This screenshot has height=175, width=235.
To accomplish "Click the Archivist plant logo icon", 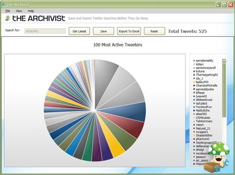I will pos(8,18).
